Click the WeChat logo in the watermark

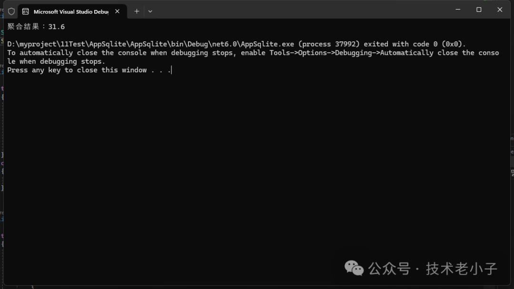click(354, 268)
